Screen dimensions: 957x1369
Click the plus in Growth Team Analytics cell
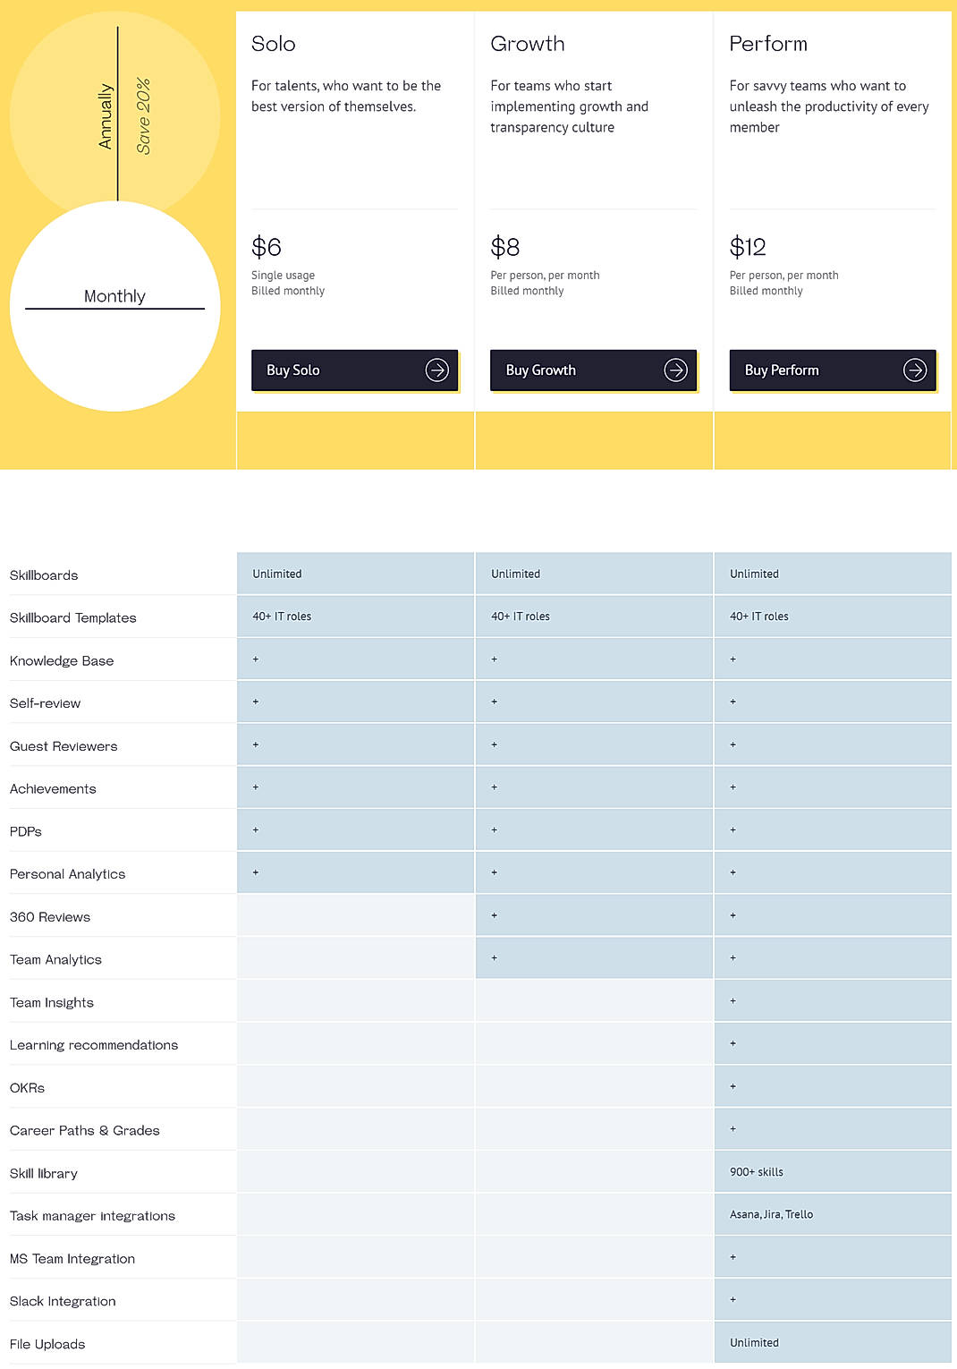pos(495,958)
